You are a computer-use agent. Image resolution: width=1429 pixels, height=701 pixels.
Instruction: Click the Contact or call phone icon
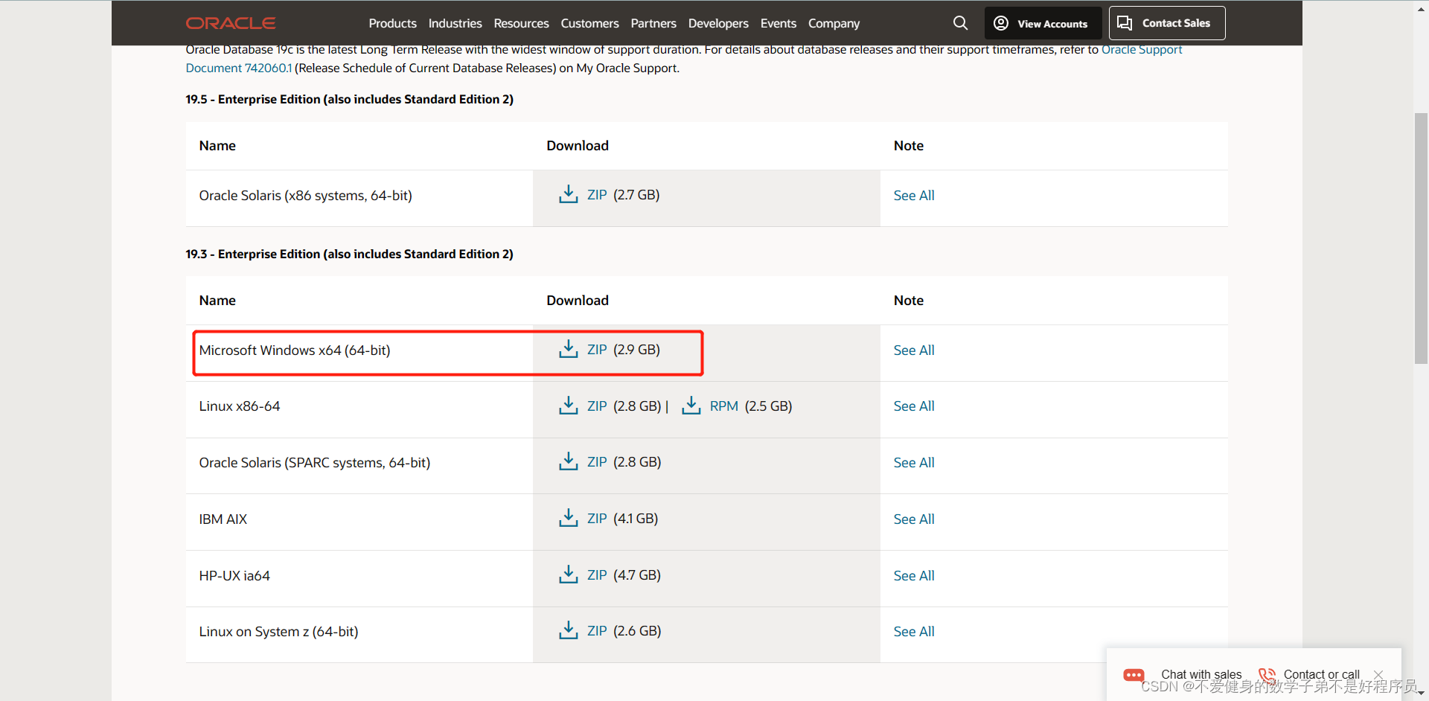click(1267, 675)
